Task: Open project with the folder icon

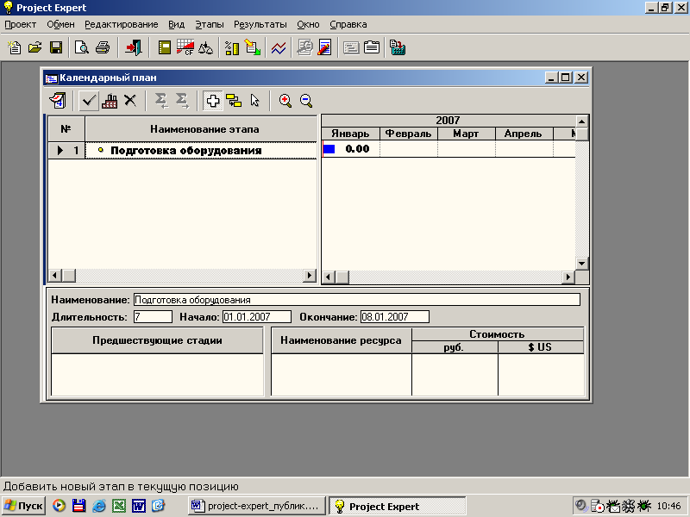Action: click(34, 47)
